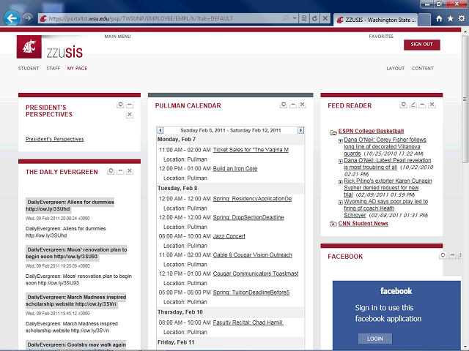This screenshot has width=469, height=351.
Task: Select the ZZUSIS browser tab
Action: click(x=375, y=20)
